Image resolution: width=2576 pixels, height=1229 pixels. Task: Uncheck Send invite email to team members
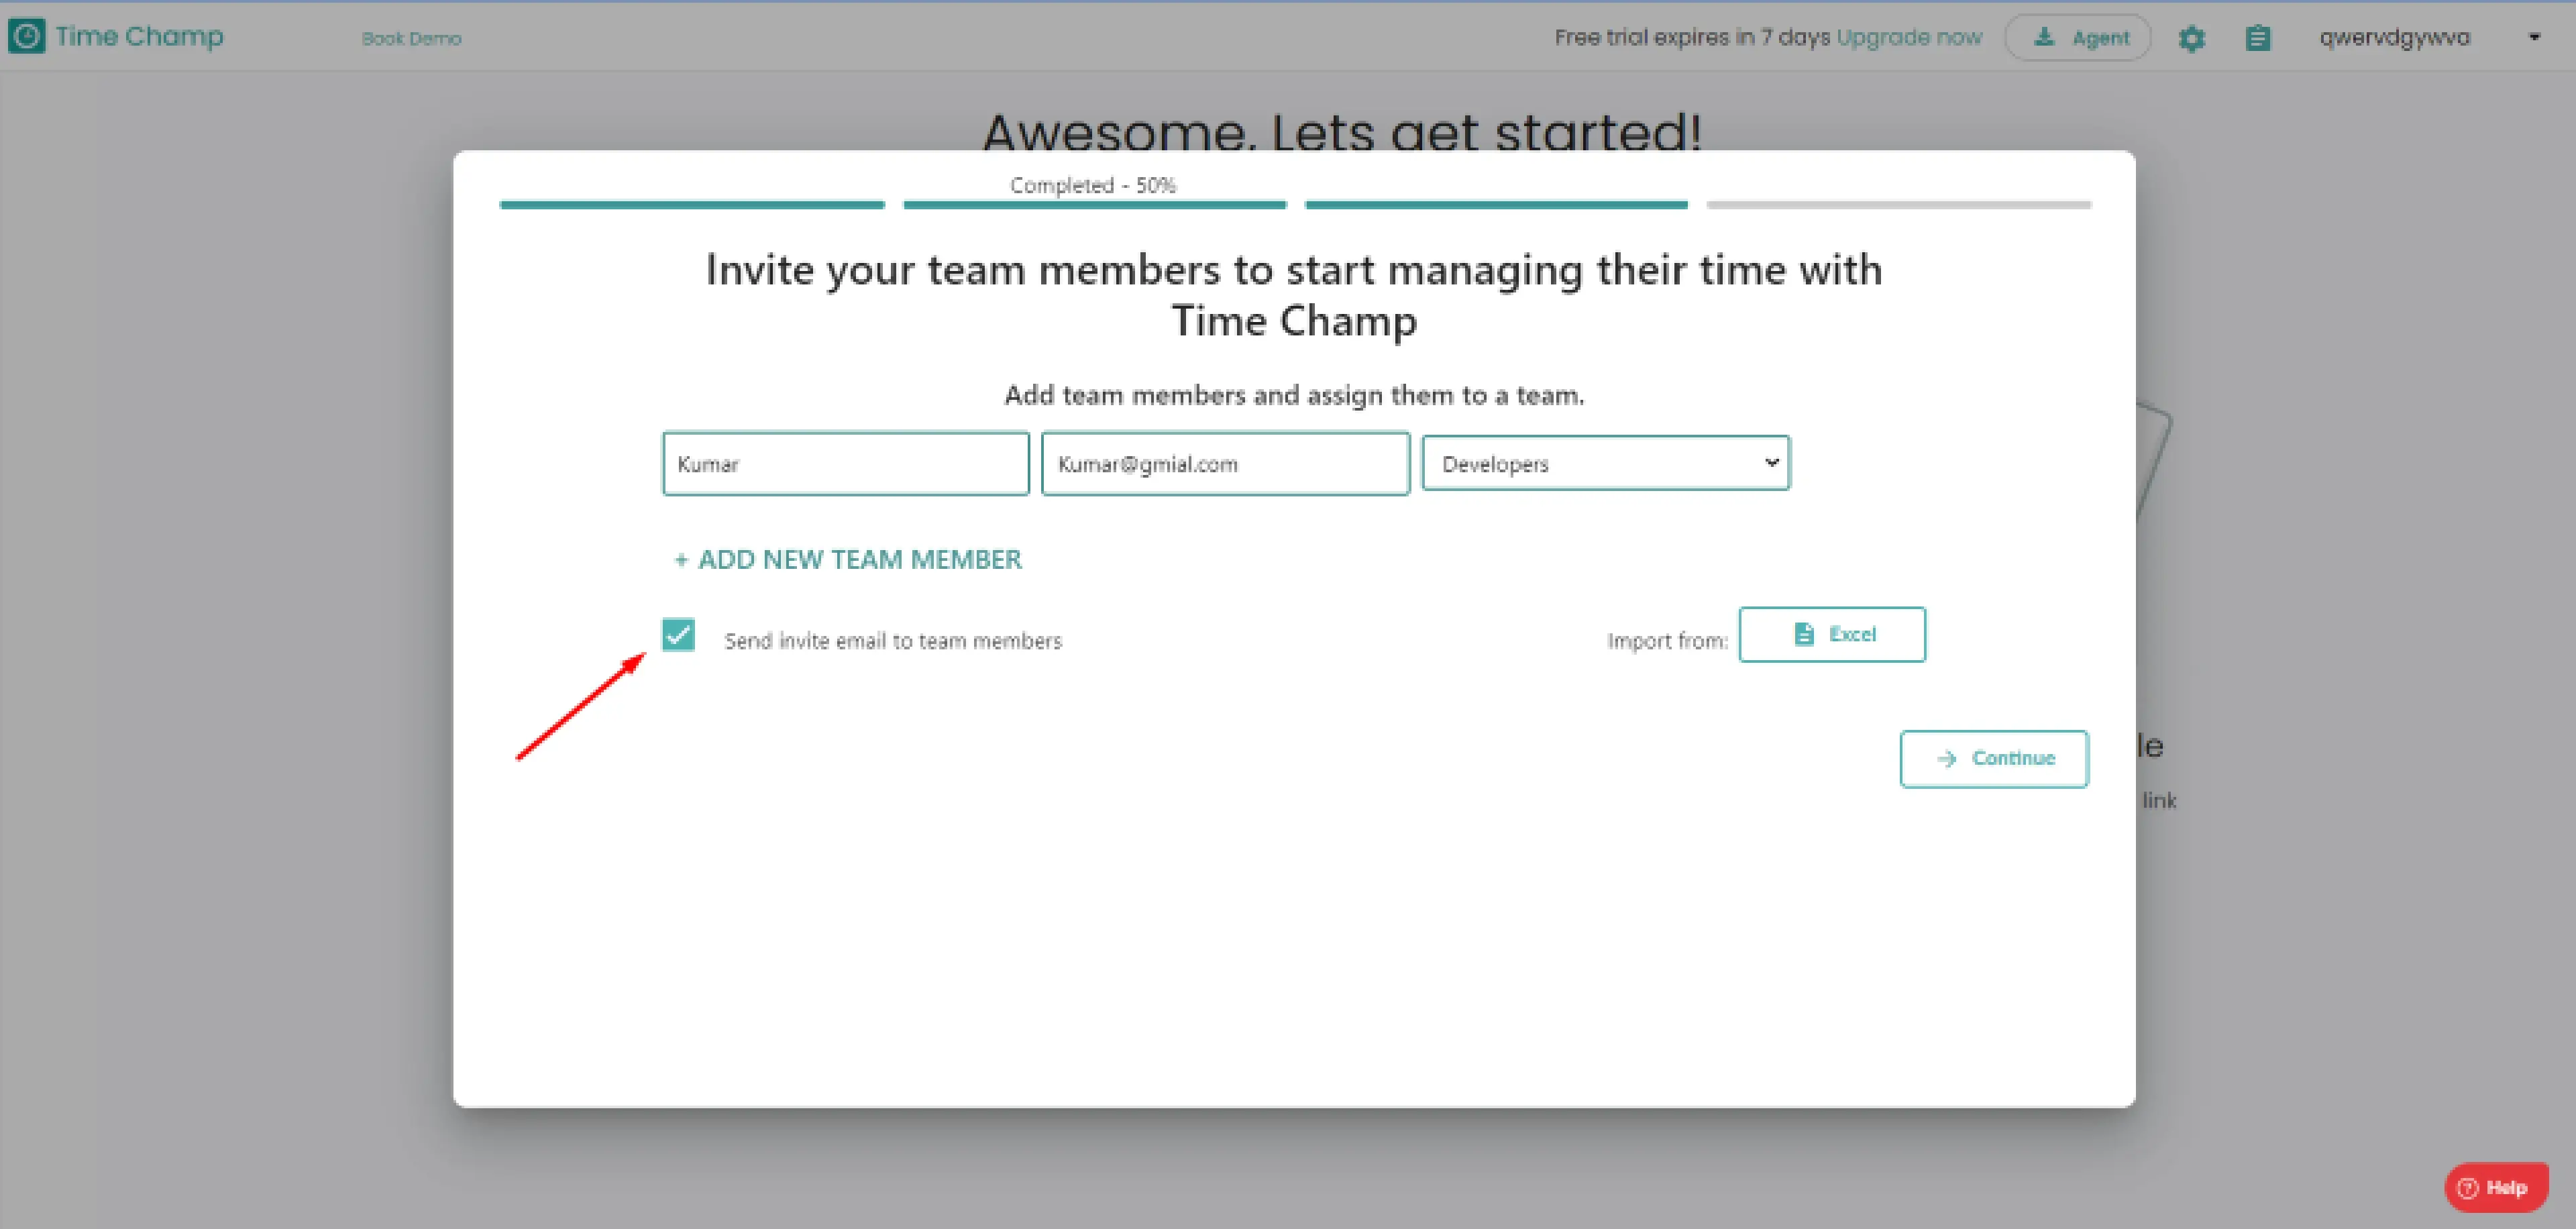coord(678,635)
